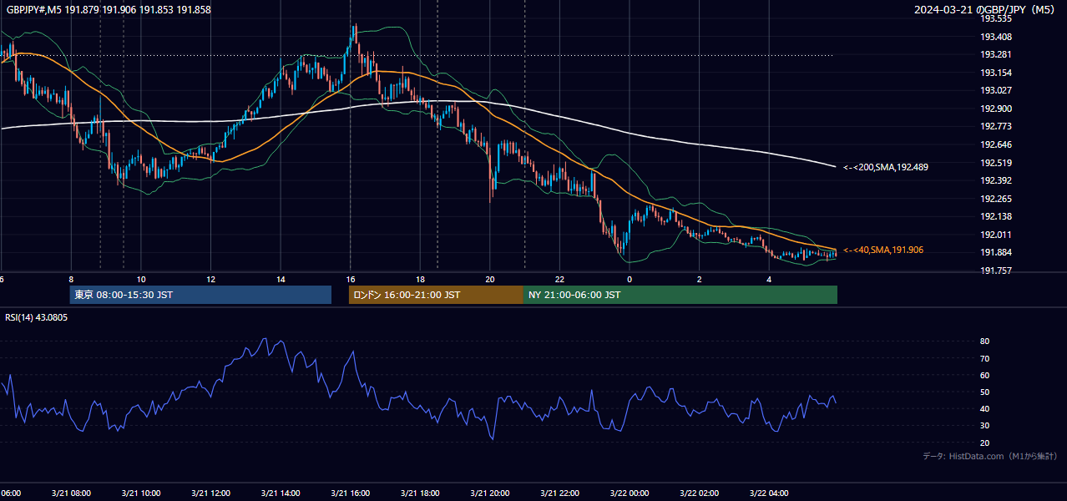Click price scale value 193.408
1067x501 pixels.
pos(996,37)
